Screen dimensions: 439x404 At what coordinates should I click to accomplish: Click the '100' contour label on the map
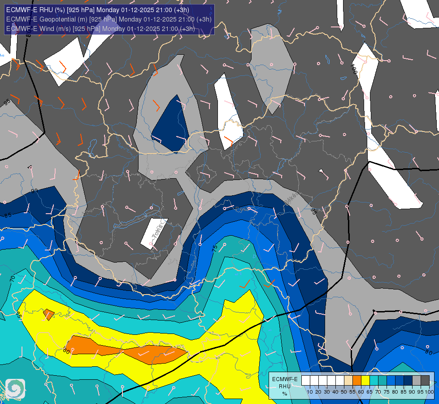pyautogui.click(x=354, y=69)
